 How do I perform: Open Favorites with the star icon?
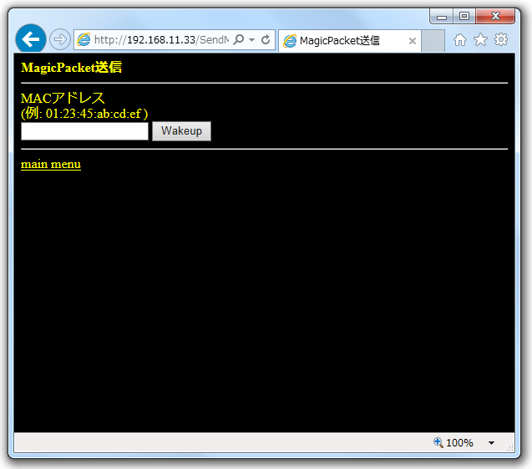pyautogui.click(x=480, y=40)
